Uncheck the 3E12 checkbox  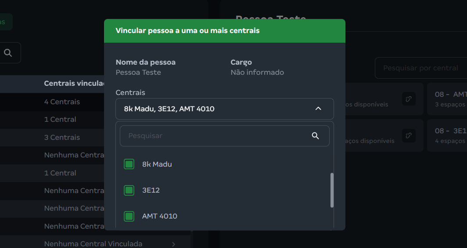click(x=129, y=190)
